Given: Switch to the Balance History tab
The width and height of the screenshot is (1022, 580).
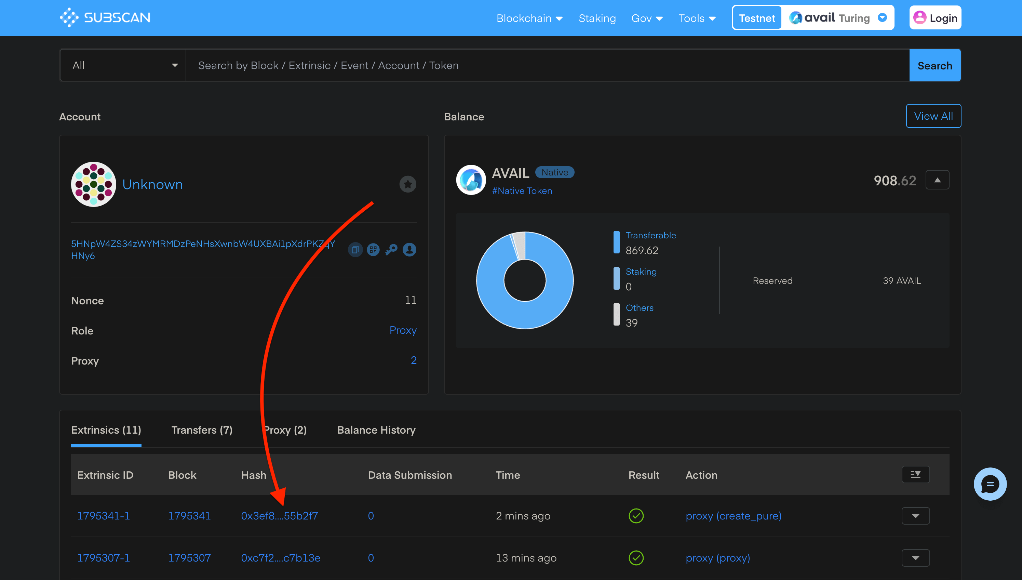Looking at the screenshot, I should pyautogui.click(x=376, y=430).
